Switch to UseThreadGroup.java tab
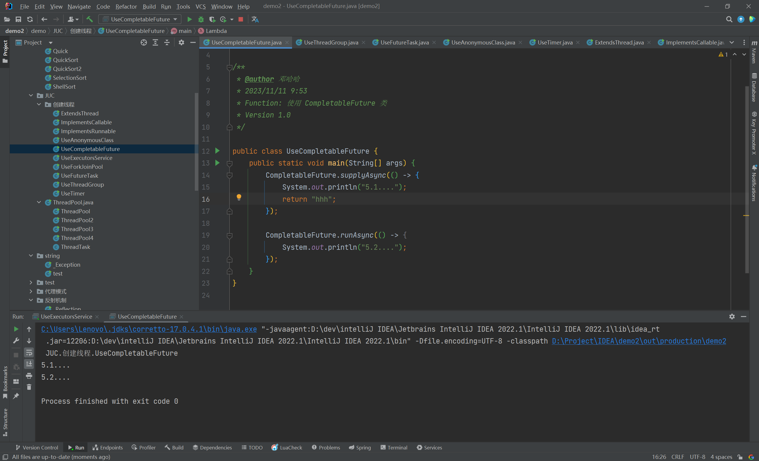The width and height of the screenshot is (759, 461). [331, 42]
